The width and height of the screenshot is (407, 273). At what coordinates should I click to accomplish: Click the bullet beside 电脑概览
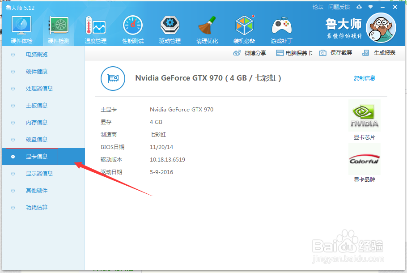click(x=13, y=55)
